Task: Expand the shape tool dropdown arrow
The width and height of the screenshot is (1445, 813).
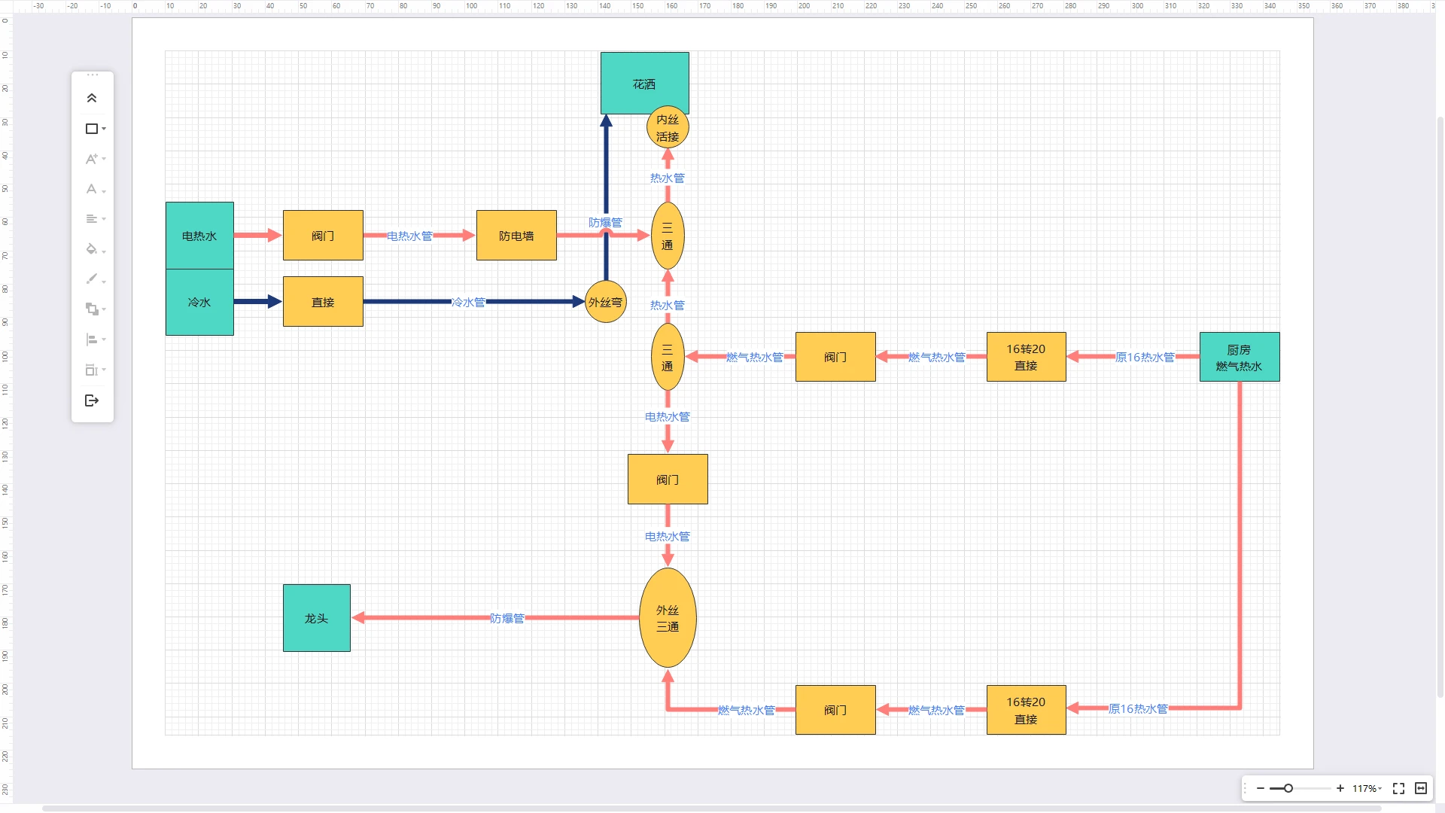Action: tap(104, 129)
